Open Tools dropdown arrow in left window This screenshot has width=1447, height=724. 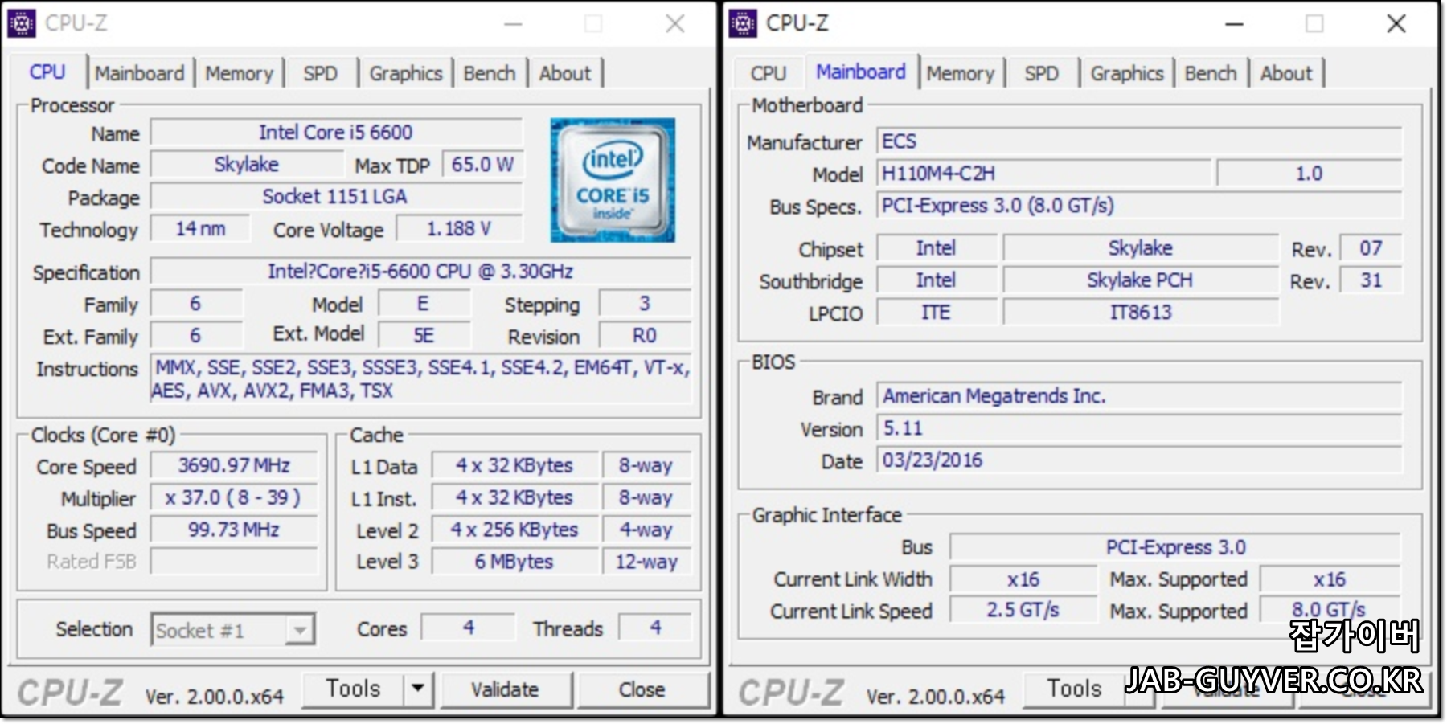[417, 689]
